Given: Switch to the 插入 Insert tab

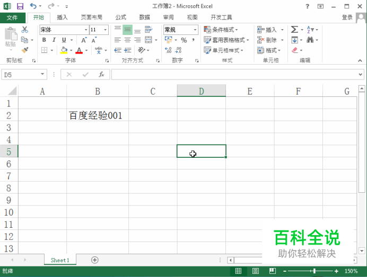Looking at the screenshot, I should pyautogui.click(x=62, y=17).
